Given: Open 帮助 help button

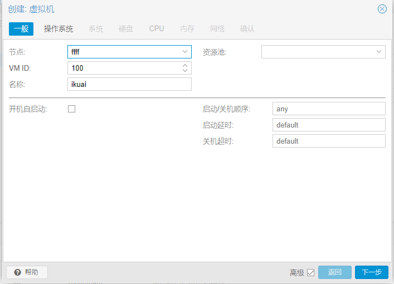Looking at the screenshot, I should pos(27,272).
